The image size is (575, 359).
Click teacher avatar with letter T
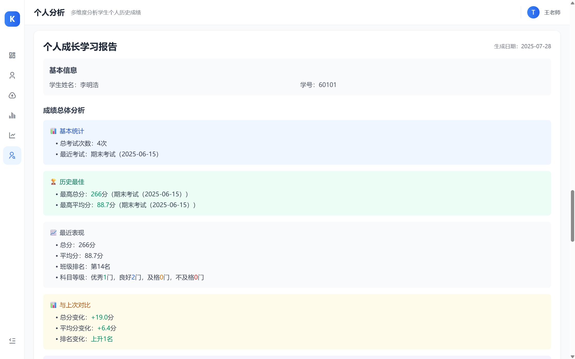click(533, 12)
